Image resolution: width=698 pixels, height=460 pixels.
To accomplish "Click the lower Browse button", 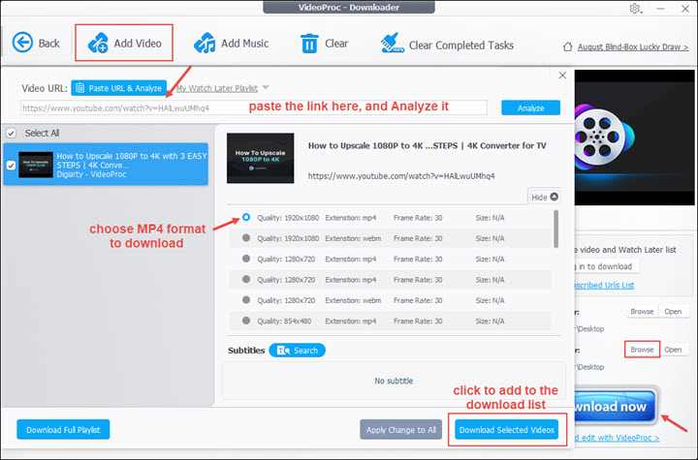I will [x=642, y=350].
